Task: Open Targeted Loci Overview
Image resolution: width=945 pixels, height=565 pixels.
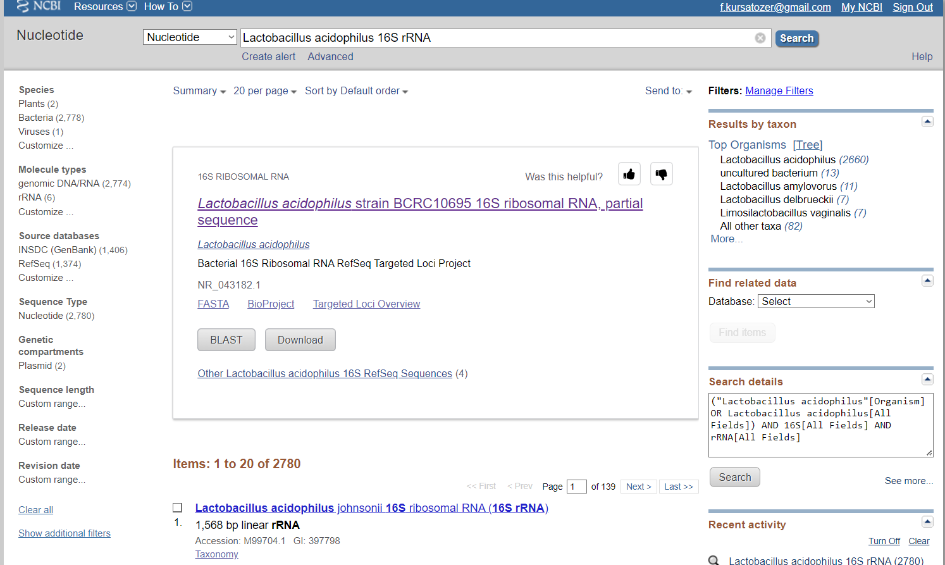Action: (x=366, y=304)
